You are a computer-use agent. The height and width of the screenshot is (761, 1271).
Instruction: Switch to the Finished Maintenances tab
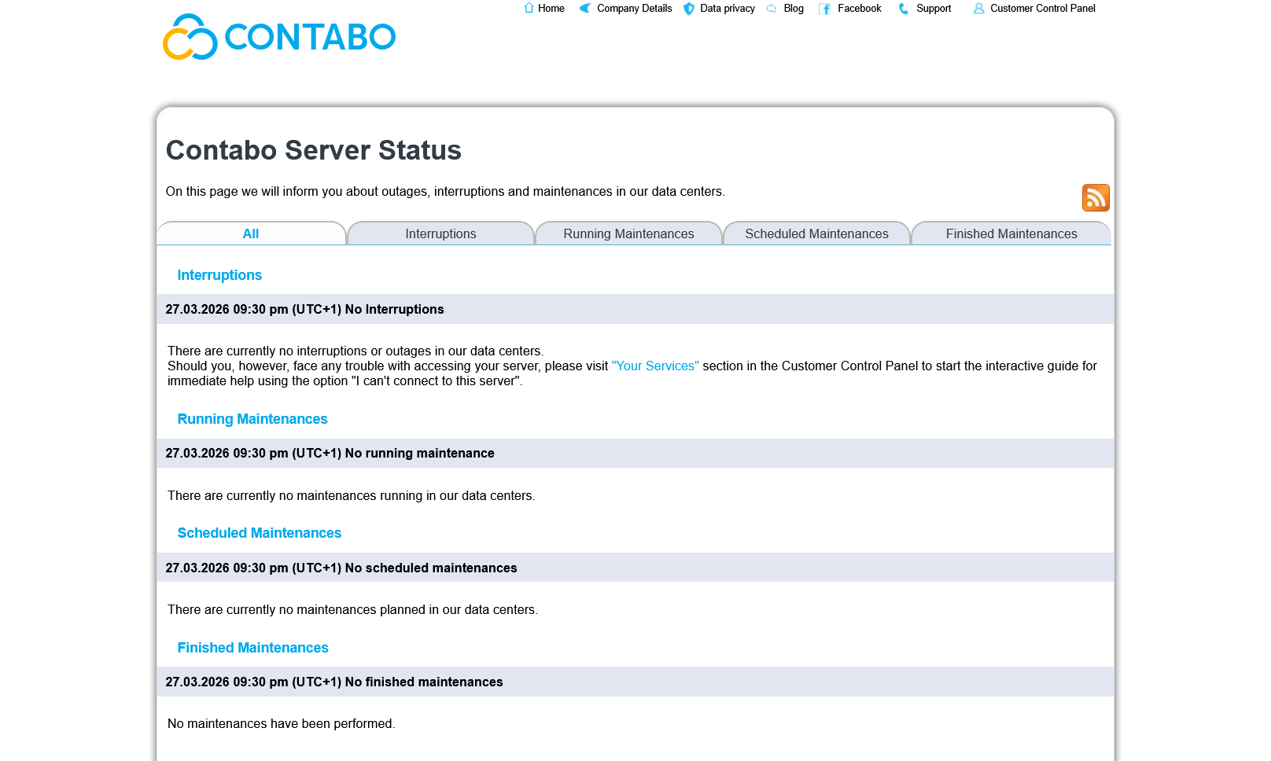[x=1011, y=233]
